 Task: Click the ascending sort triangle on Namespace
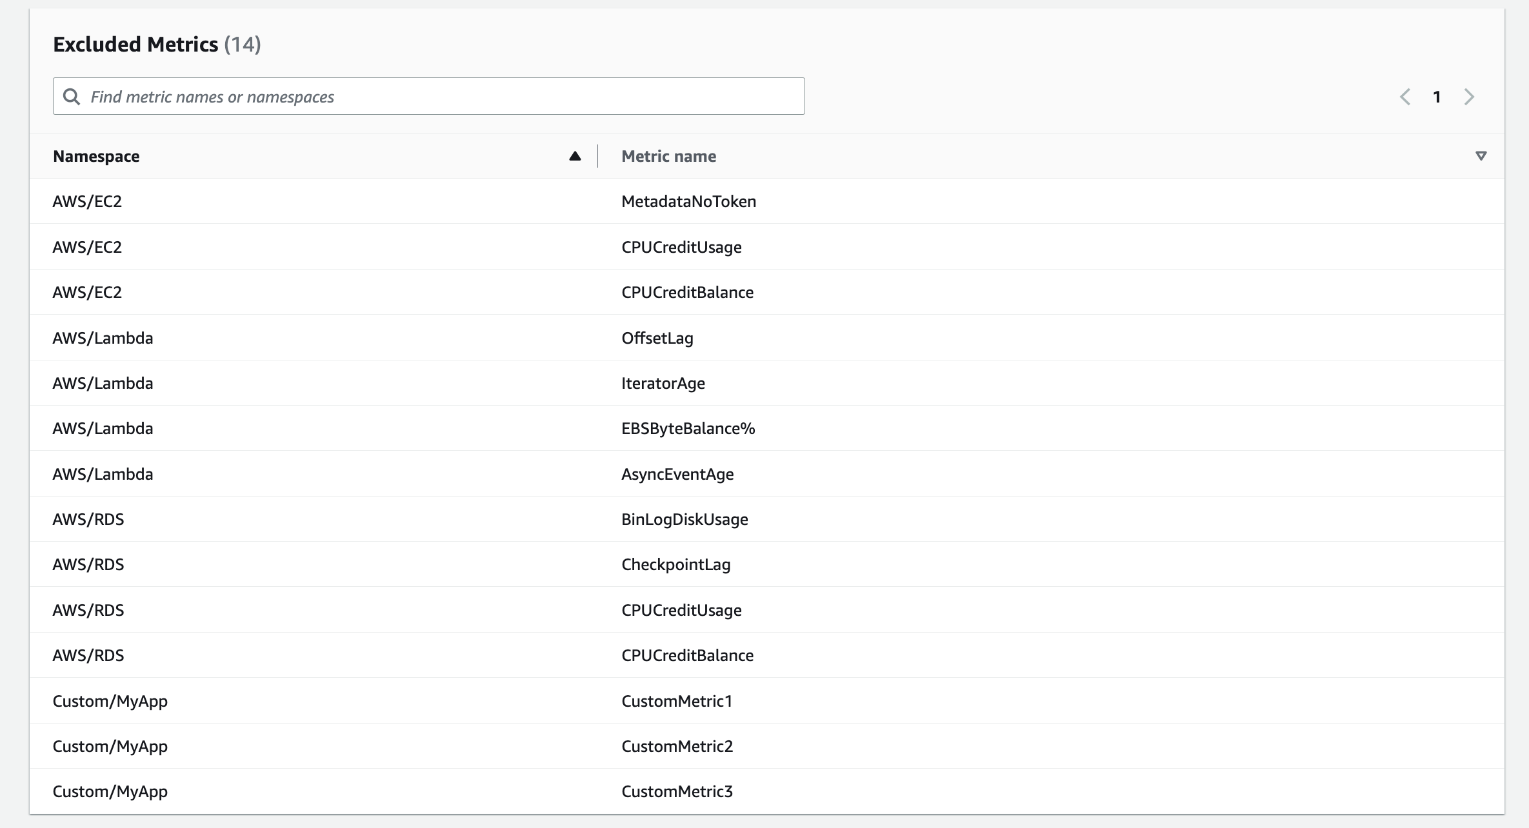click(x=574, y=155)
